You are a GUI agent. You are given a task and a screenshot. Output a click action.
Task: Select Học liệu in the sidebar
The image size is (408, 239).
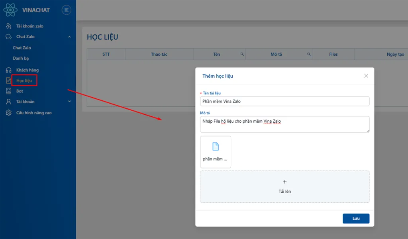24,80
